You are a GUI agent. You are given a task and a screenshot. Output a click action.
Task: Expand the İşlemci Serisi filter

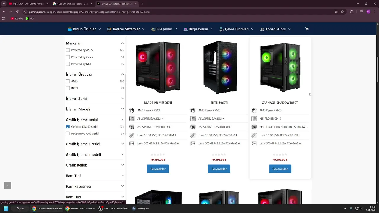tap(95, 99)
